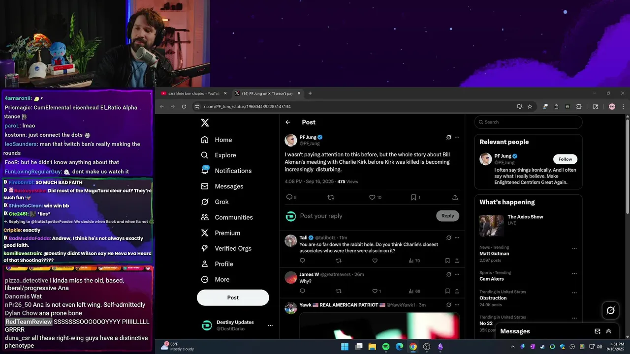Click the repost icon on the main post
Image resolution: width=630 pixels, height=354 pixels.
(331, 197)
